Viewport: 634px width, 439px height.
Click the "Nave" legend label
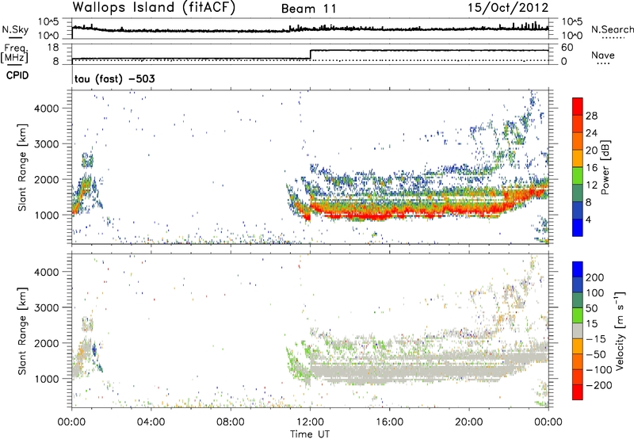coord(603,55)
